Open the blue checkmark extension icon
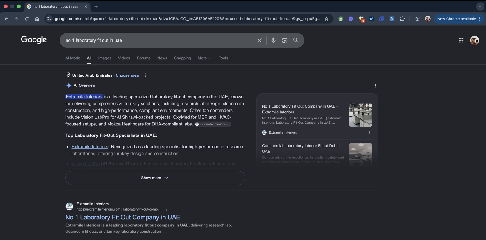The image size is (486, 240). pos(371,19)
